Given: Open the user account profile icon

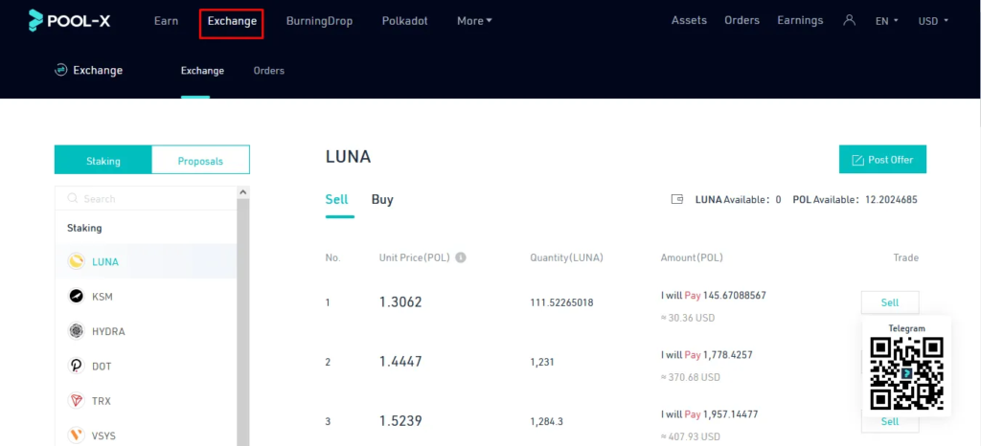Looking at the screenshot, I should coord(849,20).
